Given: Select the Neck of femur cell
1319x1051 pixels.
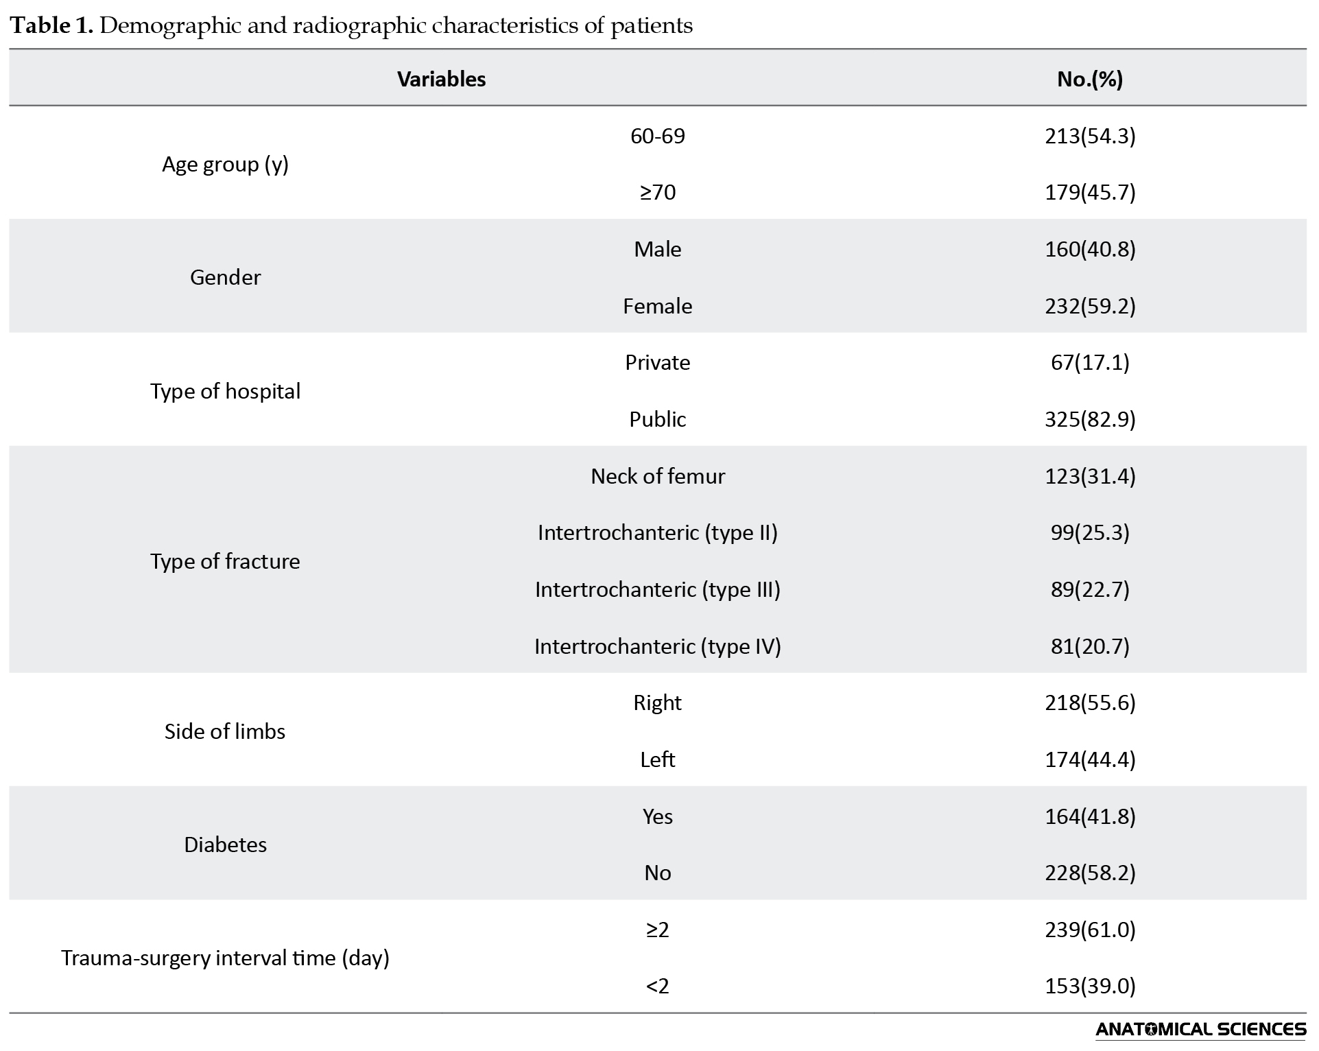Looking at the screenshot, I should 657,476.
